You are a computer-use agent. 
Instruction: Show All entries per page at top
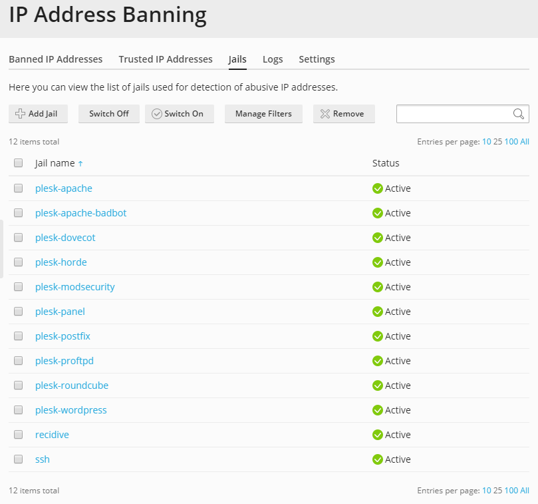pos(525,142)
